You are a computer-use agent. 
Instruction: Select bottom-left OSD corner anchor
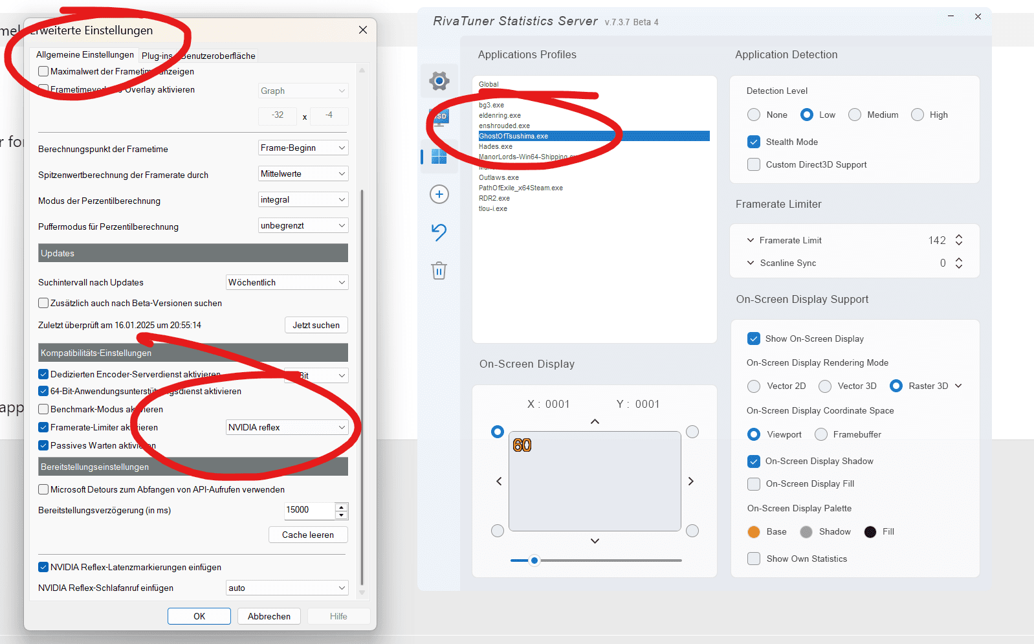coord(498,531)
